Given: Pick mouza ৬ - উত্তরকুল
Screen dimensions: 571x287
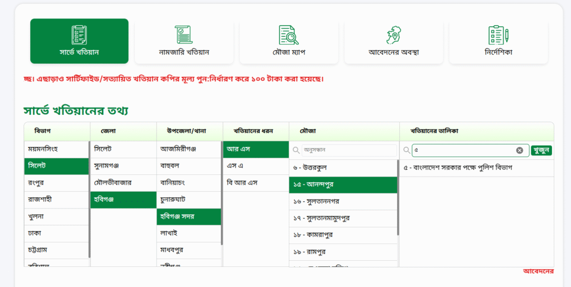Looking at the screenshot, I should (343, 168).
